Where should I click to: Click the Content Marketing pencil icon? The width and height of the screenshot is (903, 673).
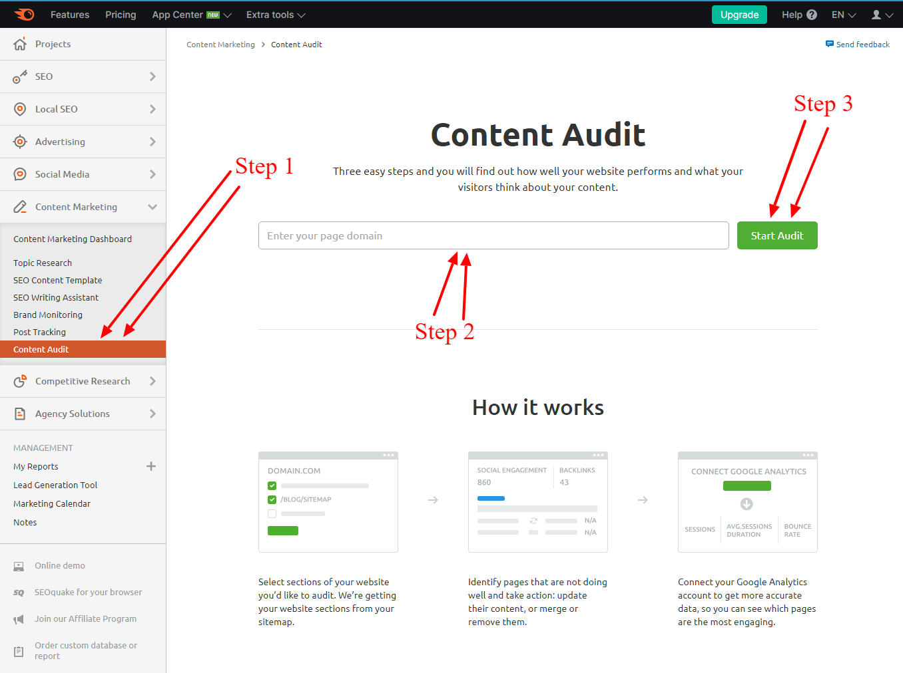20,207
